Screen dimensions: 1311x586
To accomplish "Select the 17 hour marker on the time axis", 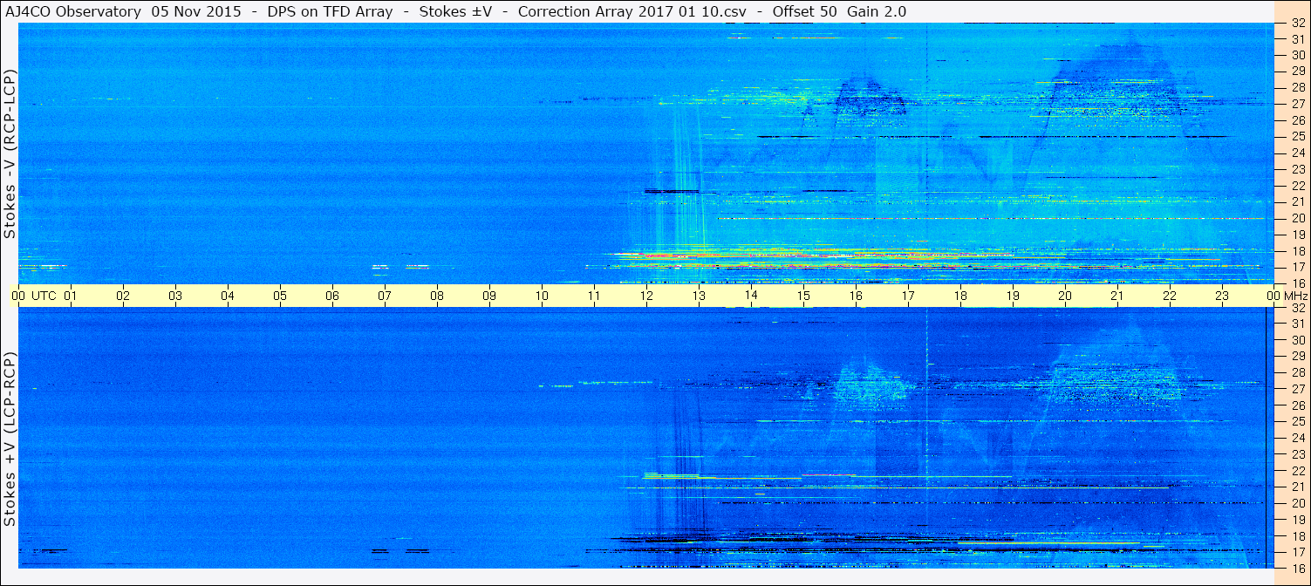I will (908, 296).
